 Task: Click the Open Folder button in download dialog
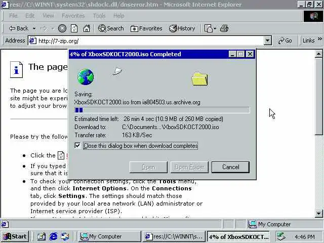(x=189, y=167)
